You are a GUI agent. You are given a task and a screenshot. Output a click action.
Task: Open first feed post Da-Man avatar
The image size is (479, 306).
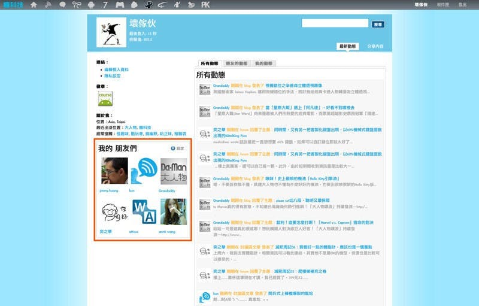pos(205,89)
